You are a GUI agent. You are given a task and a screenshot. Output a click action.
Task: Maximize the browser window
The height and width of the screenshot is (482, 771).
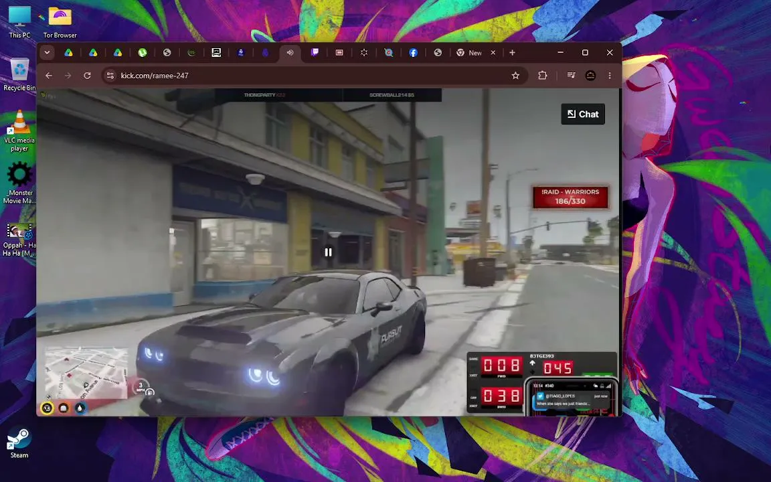click(x=585, y=53)
